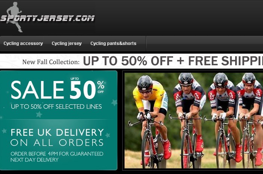Click the star decoration beside selected lines
The width and height of the screenshot is (263, 174).
point(114,102)
